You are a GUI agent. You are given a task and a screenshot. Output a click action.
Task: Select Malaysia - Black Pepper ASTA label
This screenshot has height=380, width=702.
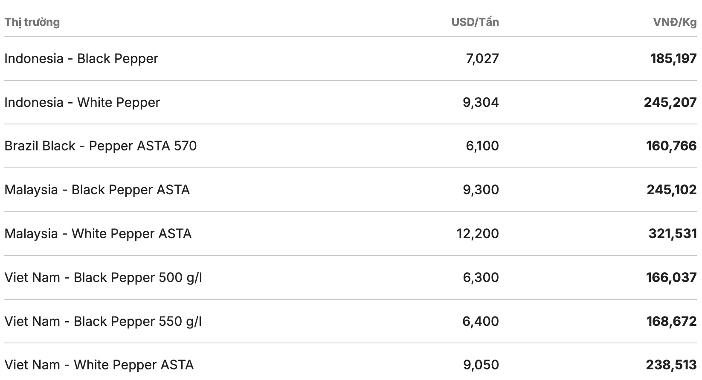97,190
